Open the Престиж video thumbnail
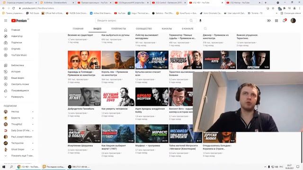This screenshot has height=170, width=303. (x=253, y=60)
